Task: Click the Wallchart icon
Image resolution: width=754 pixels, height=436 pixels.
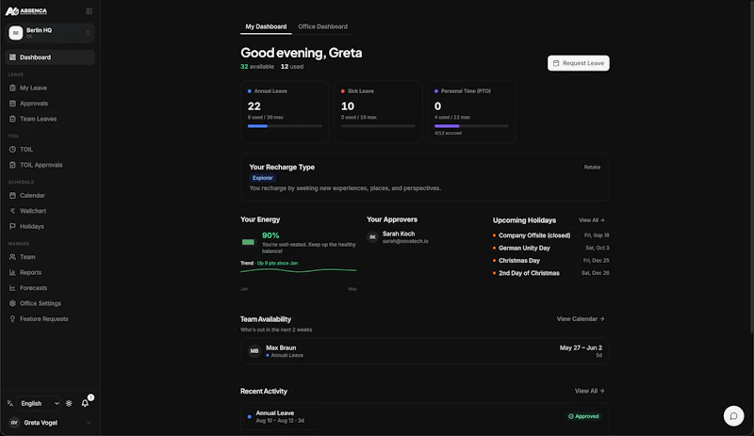Action: click(x=12, y=211)
